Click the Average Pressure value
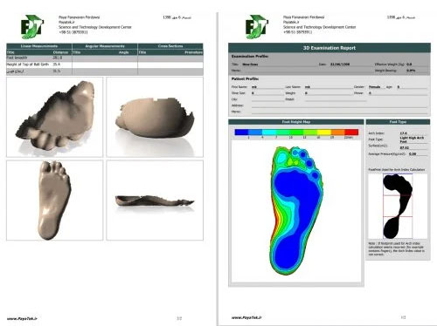The width and height of the screenshot is (437, 326). coord(413,154)
